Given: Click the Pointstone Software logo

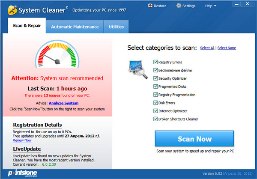Looking at the screenshot, I should coord(21,173).
